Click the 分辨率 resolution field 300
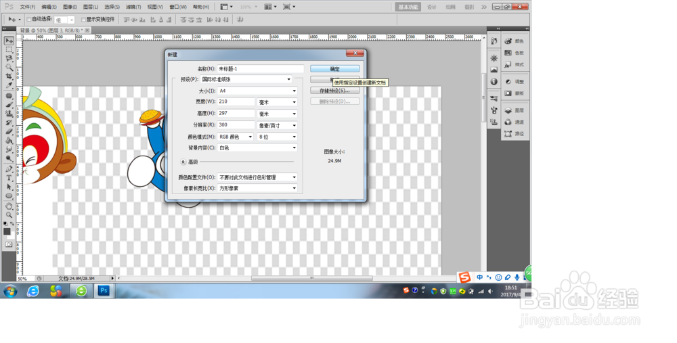 pyautogui.click(x=236, y=124)
